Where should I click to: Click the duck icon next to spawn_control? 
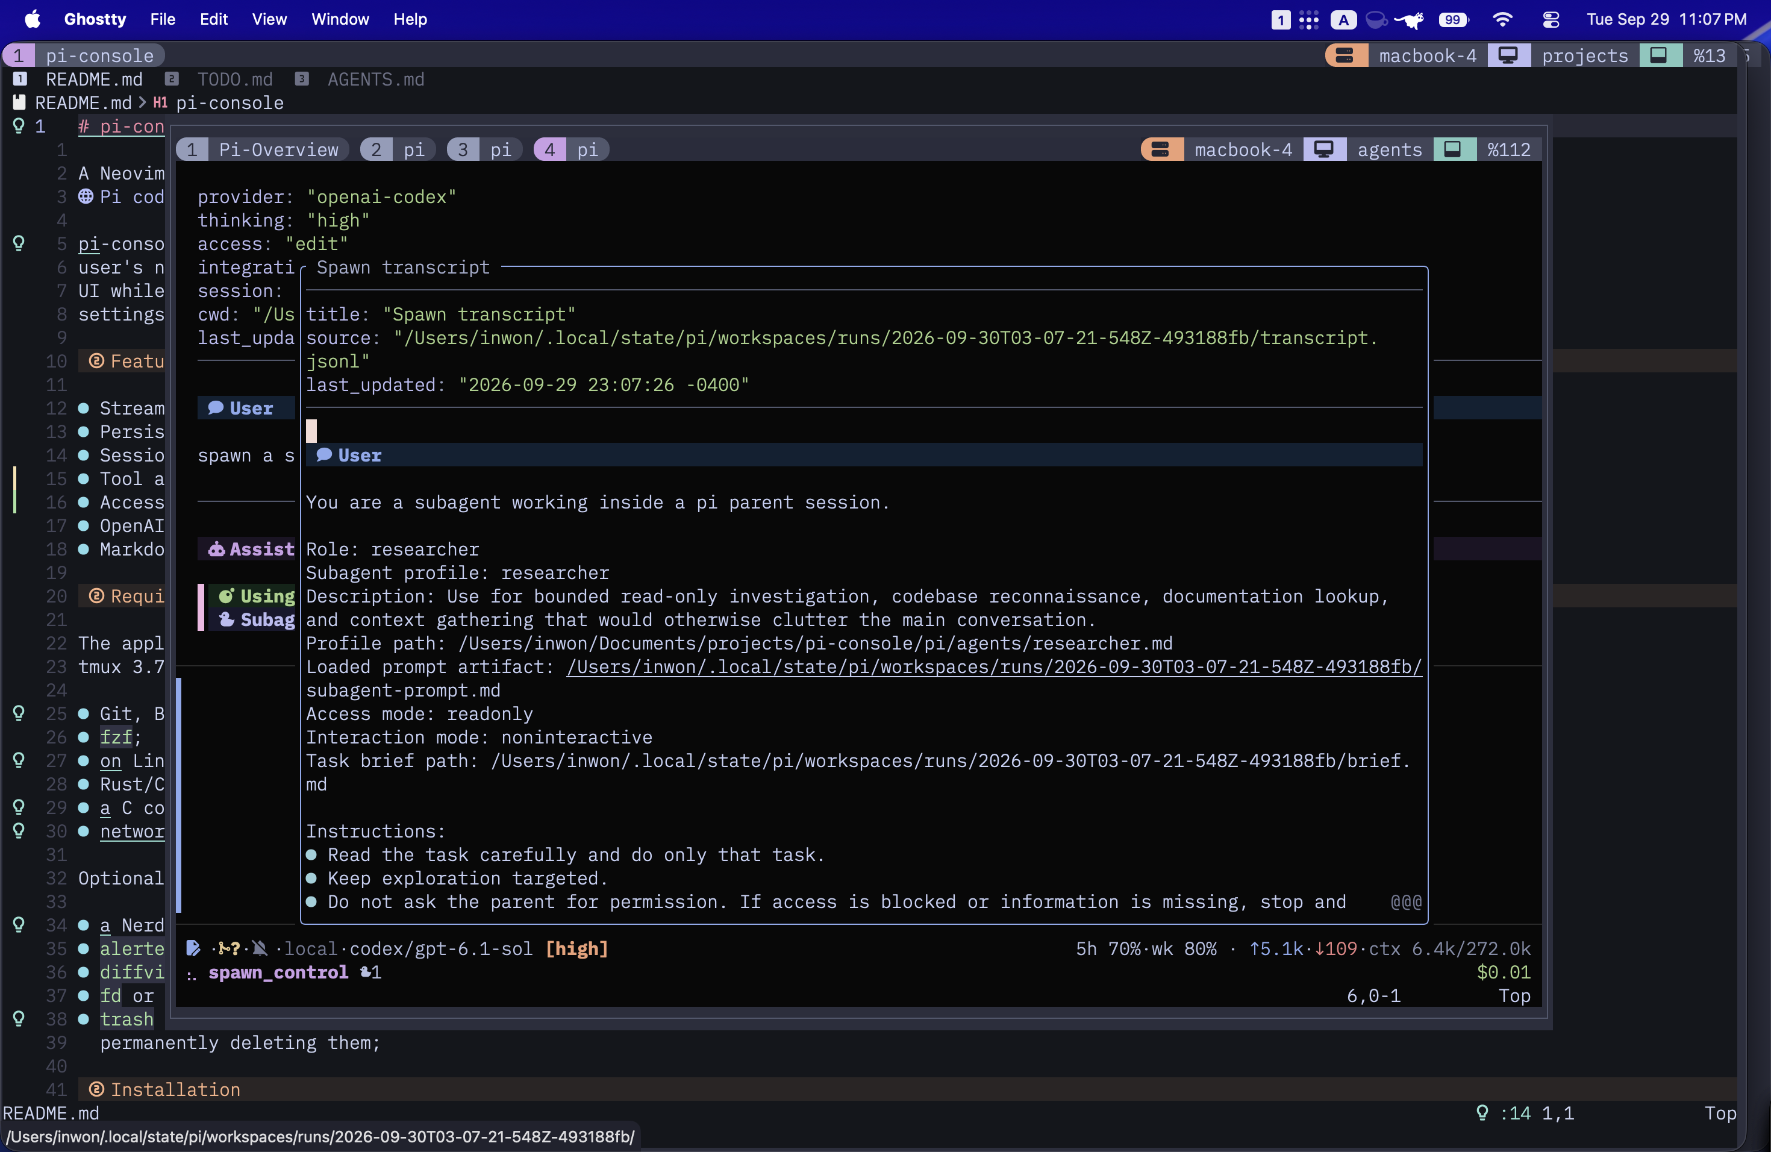366,972
